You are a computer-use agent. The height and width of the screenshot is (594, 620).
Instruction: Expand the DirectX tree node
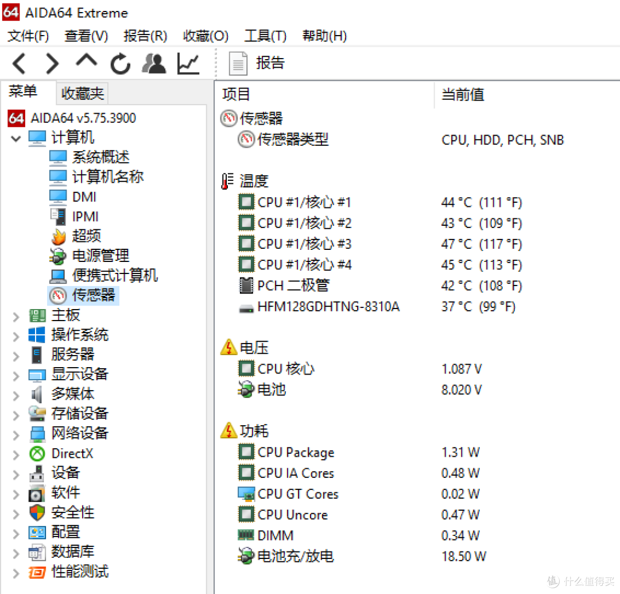(x=16, y=454)
